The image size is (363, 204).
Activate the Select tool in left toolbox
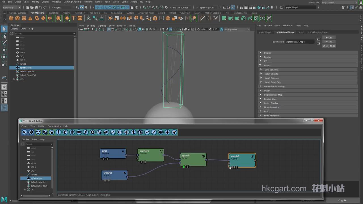4,29
